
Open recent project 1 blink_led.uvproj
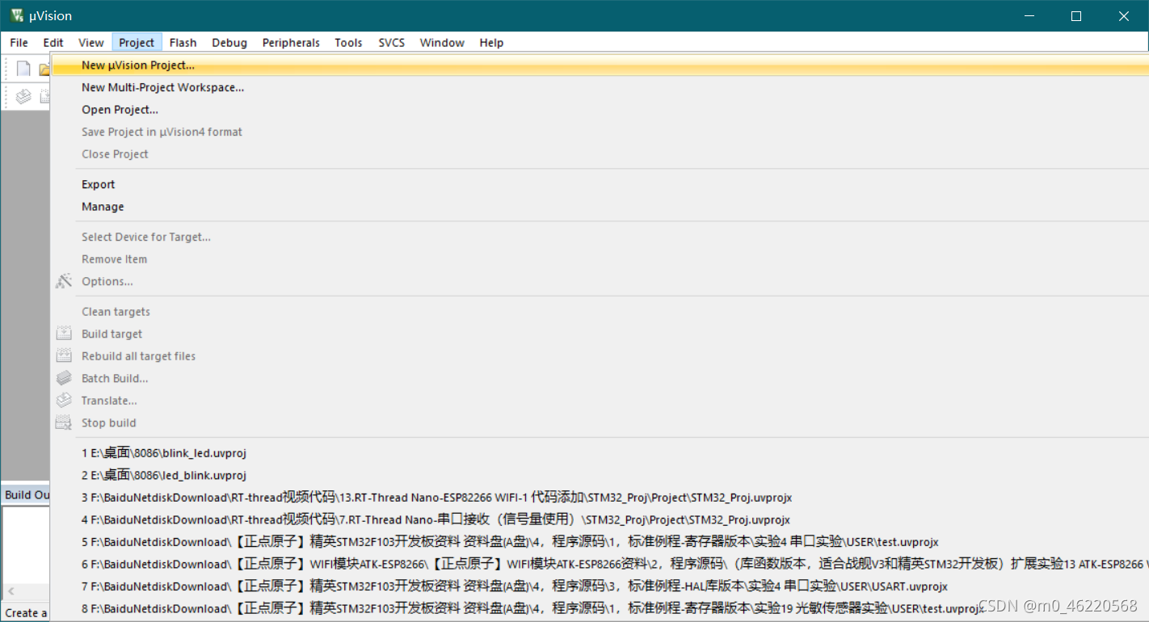[x=600, y=453]
